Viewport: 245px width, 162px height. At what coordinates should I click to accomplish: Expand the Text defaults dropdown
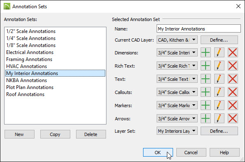(x=177, y=79)
